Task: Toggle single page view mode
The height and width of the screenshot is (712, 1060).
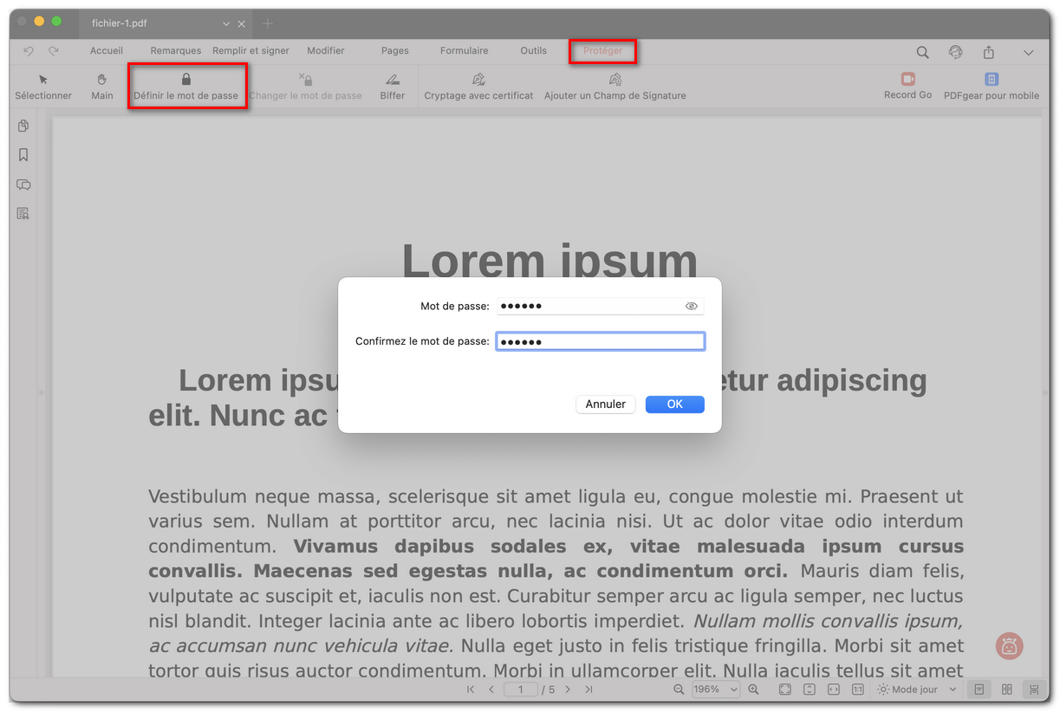Action: pos(980,689)
